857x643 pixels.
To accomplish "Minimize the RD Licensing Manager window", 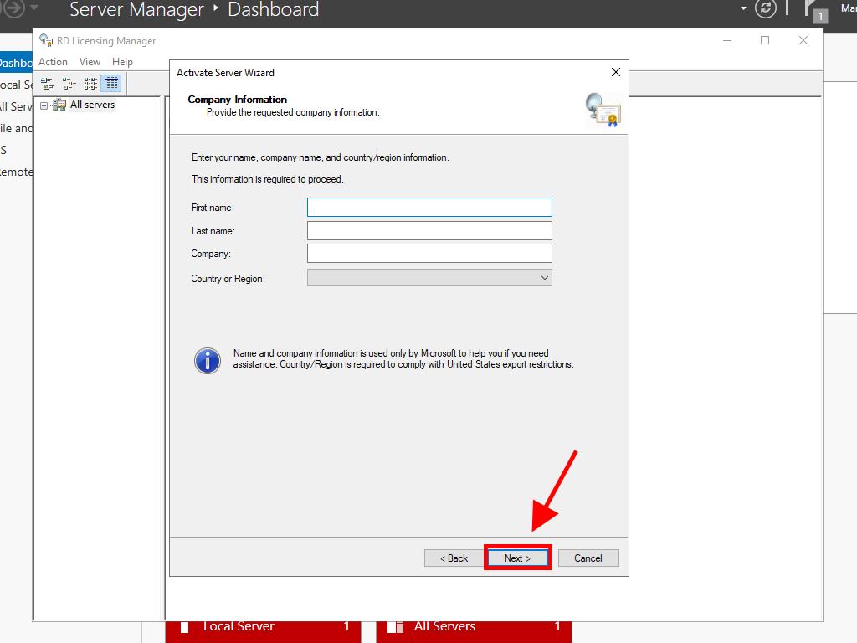I will click(x=727, y=40).
